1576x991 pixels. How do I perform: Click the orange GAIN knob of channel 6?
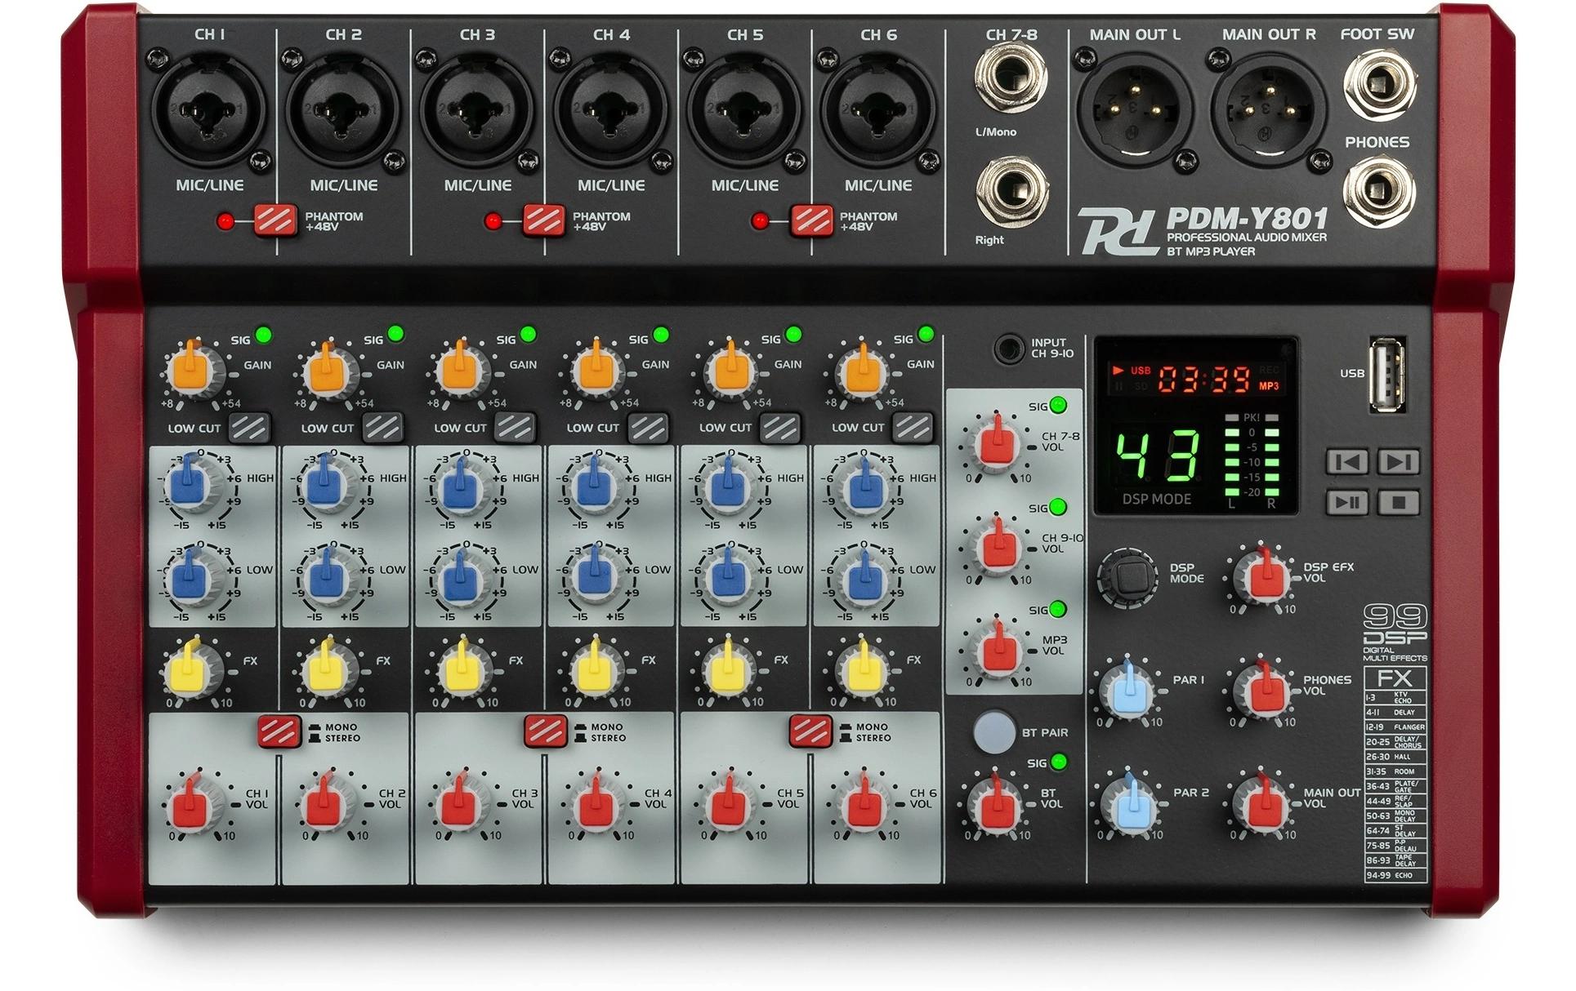pyautogui.click(x=862, y=371)
